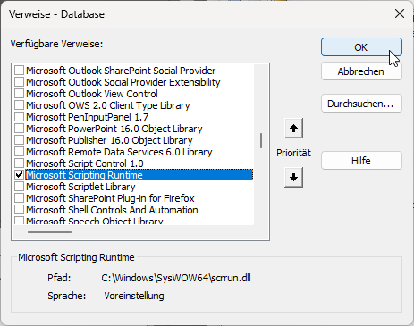
Task: Check Microsoft Outlook SharePoint Social Provider box
Action: 20,71
